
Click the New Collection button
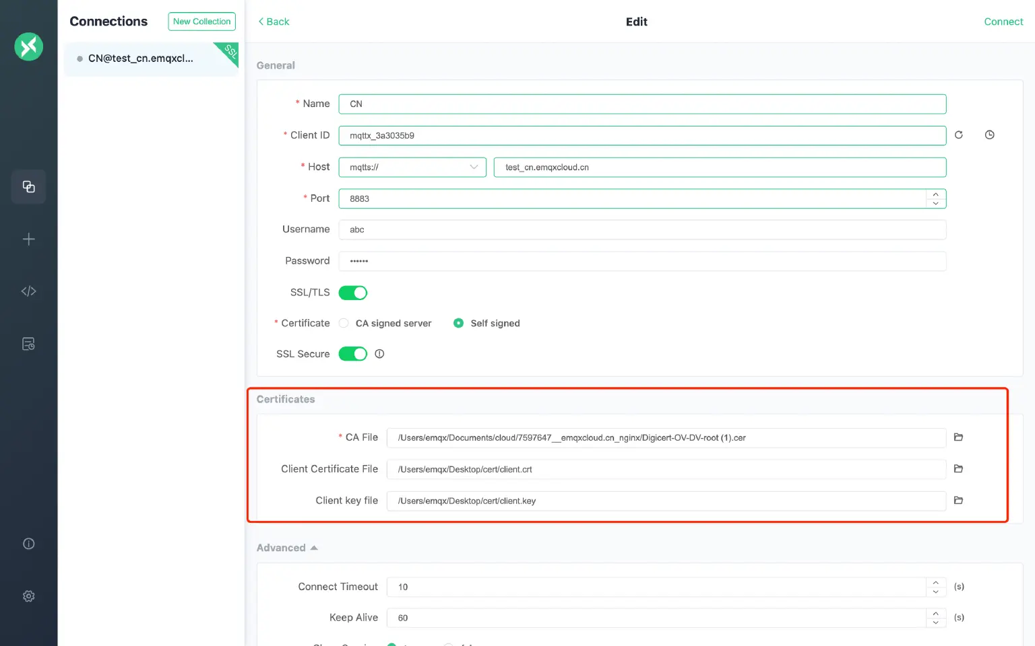click(x=201, y=22)
